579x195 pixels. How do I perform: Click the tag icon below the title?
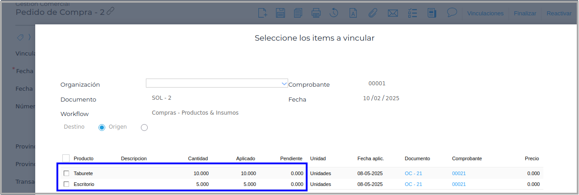click(x=20, y=37)
